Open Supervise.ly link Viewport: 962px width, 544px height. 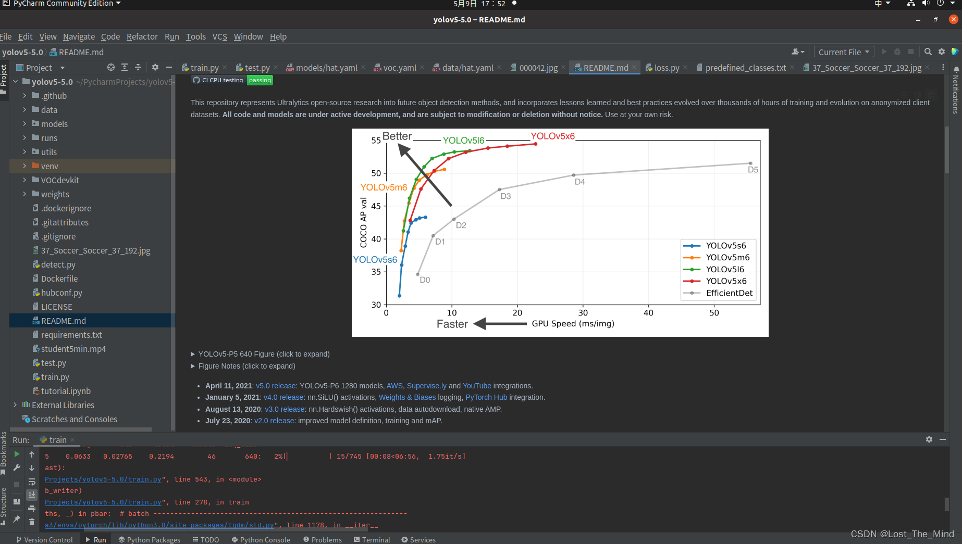(426, 386)
